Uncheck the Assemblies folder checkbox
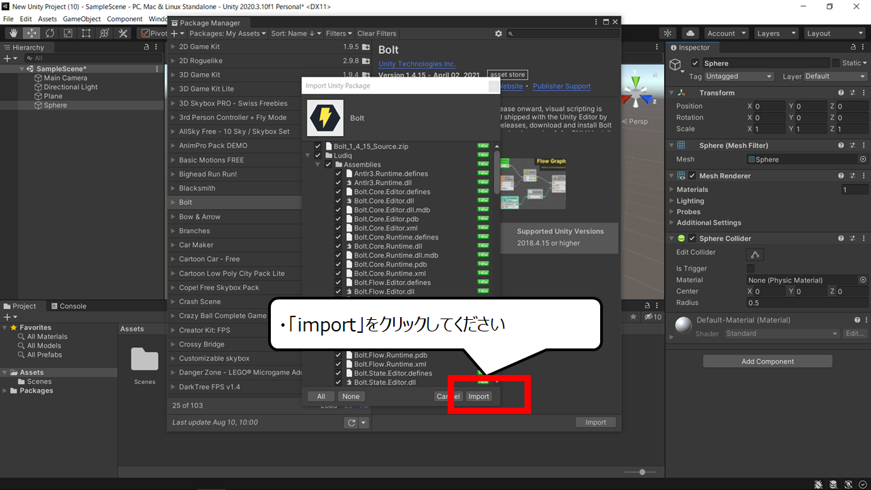 328,165
